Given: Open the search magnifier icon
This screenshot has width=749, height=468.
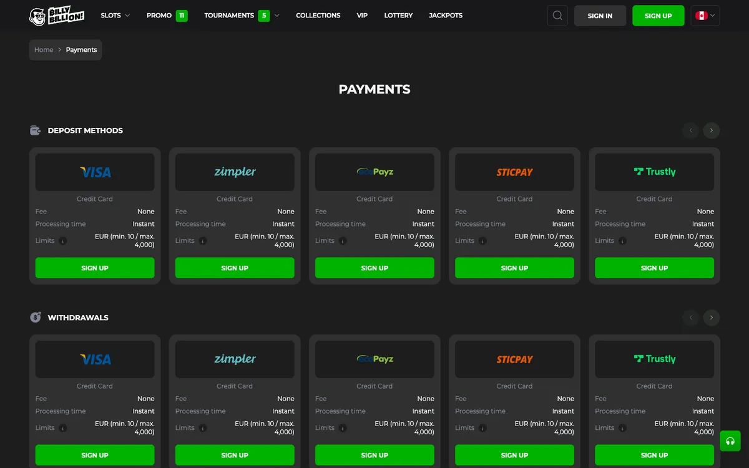Looking at the screenshot, I should [557, 16].
